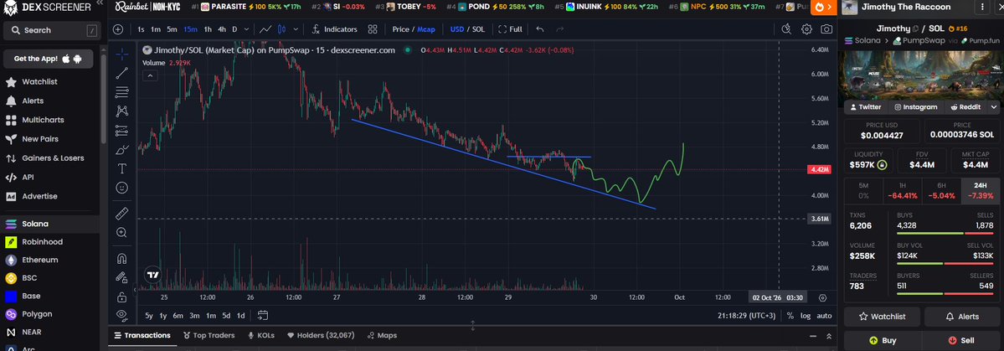The height and width of the screenshot is (351, 1004).
Task: Open the go to date calendar
Action: [263, 315]
